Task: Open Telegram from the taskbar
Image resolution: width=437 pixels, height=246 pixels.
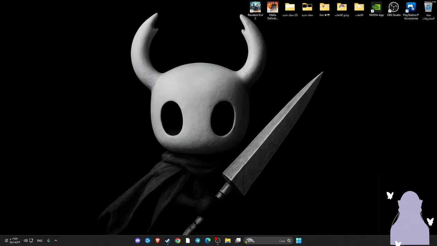Action: pyautogui.click(x=198, y=241)
